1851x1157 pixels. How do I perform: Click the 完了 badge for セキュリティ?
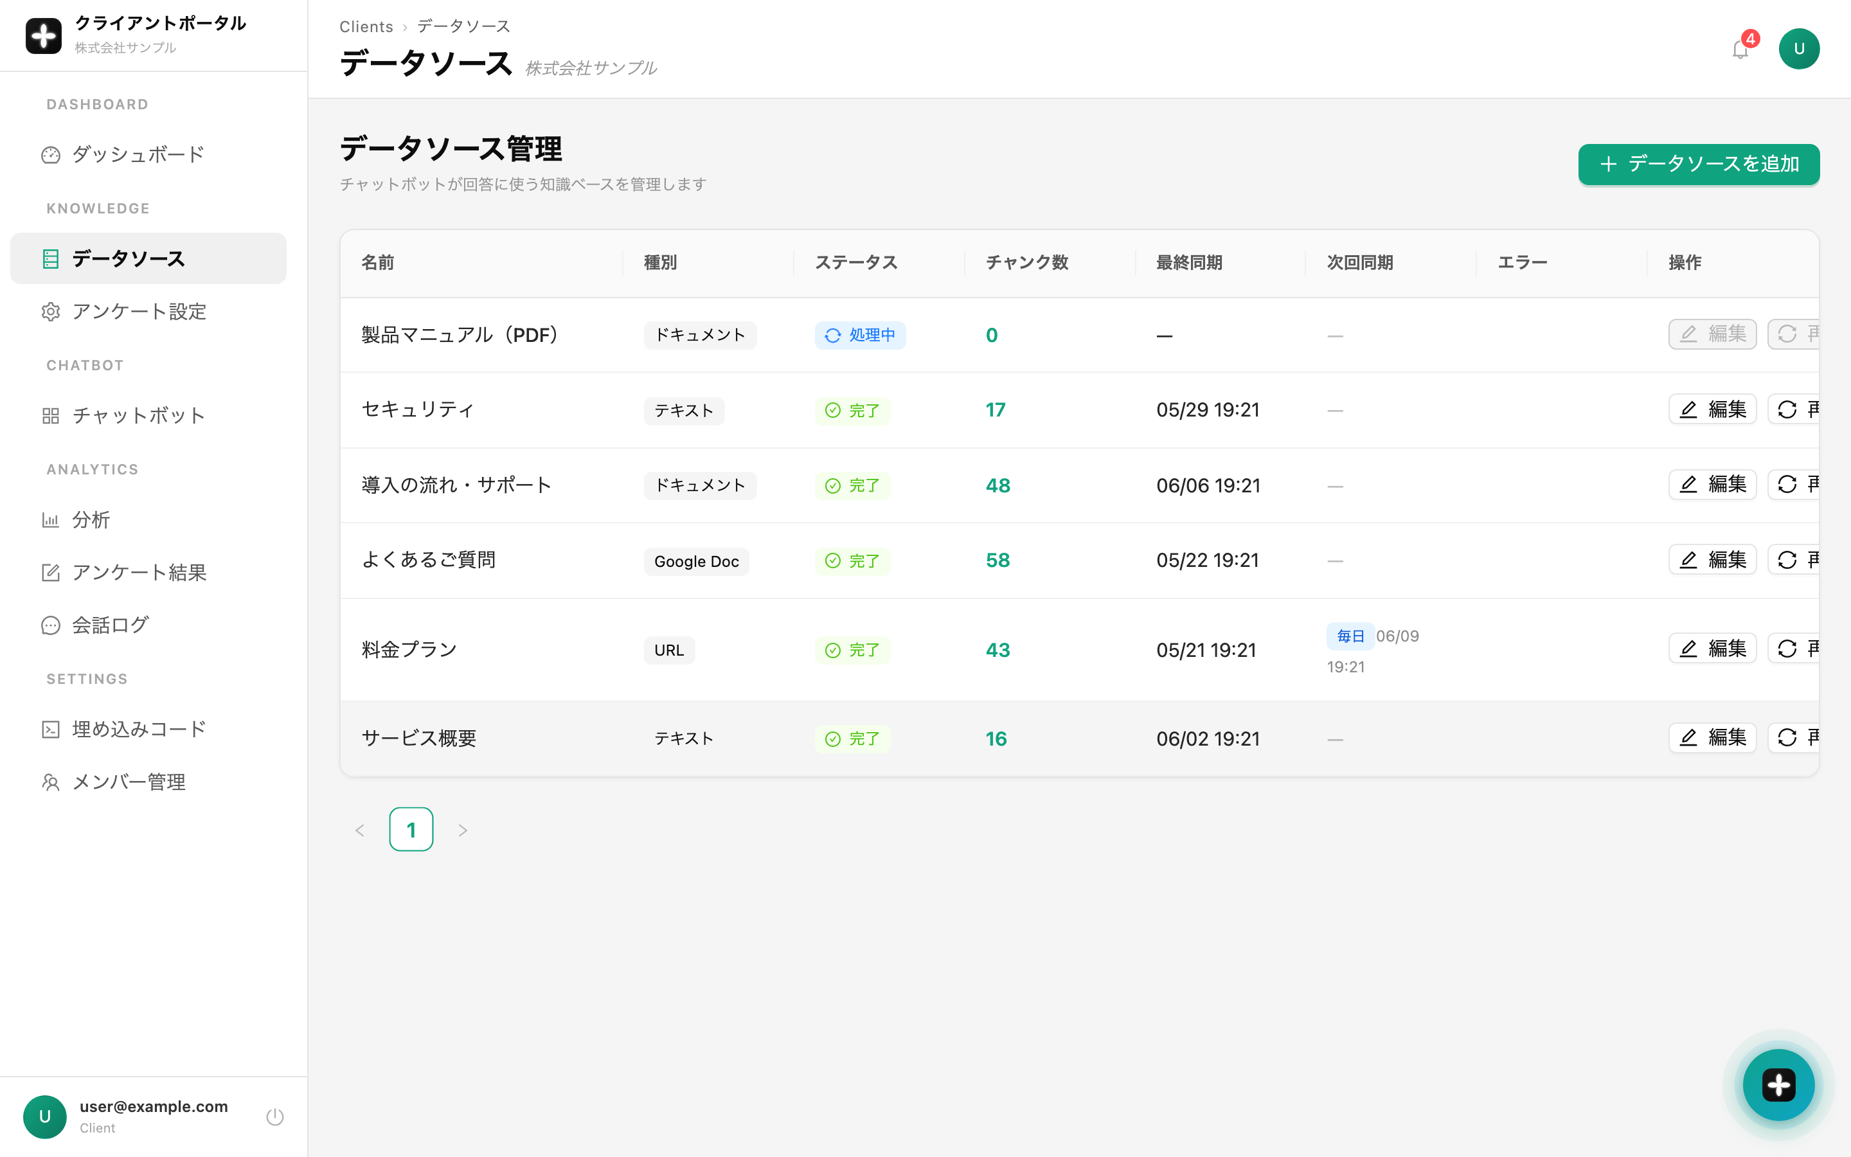[x=852, y=411]
